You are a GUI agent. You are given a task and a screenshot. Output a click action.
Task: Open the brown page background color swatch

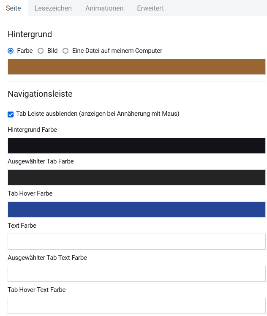136,67
